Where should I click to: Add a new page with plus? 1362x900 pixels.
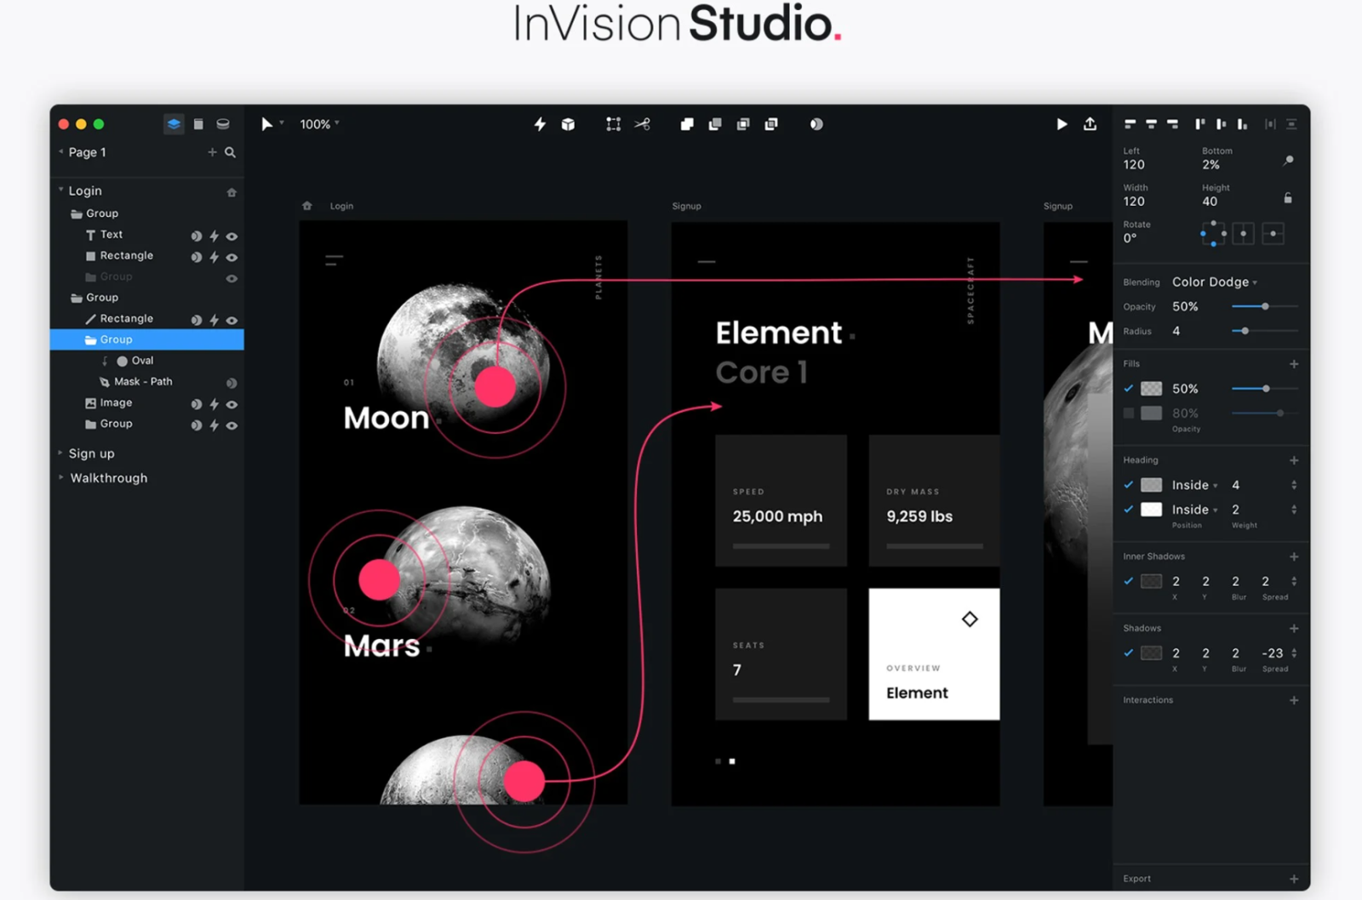212,152
